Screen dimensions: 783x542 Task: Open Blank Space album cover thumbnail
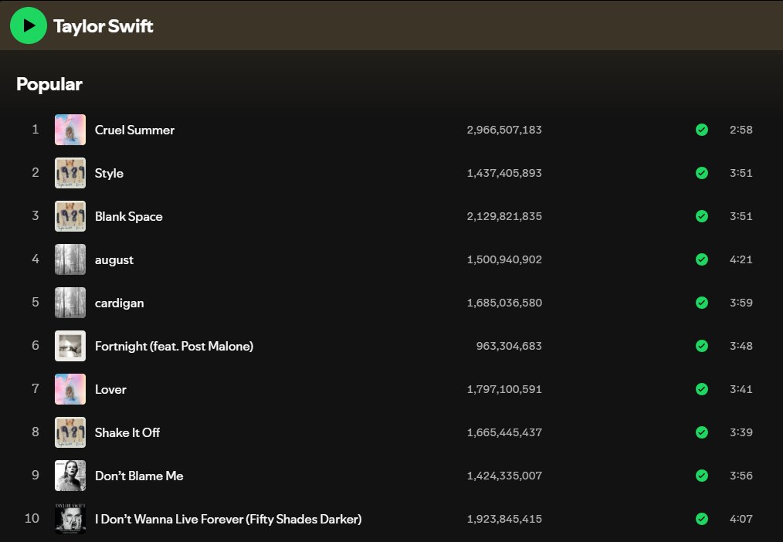[70, 216]
